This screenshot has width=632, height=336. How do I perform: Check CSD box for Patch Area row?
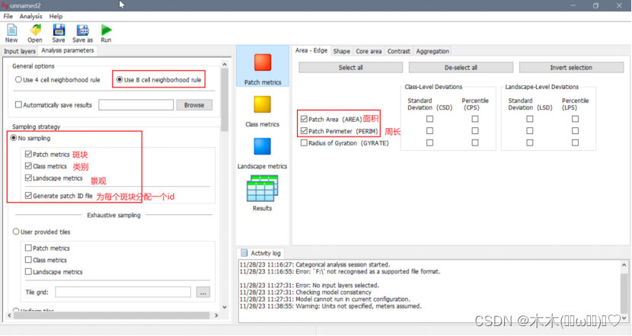429,119
